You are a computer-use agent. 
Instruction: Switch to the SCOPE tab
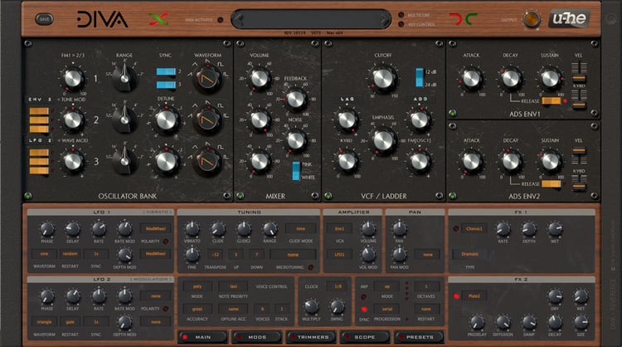pyautogui.click(x=365, y=337)
